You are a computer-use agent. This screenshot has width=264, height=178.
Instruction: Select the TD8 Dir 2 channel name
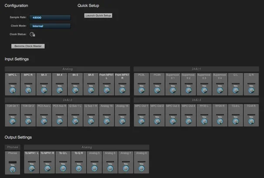pos(28,106)
